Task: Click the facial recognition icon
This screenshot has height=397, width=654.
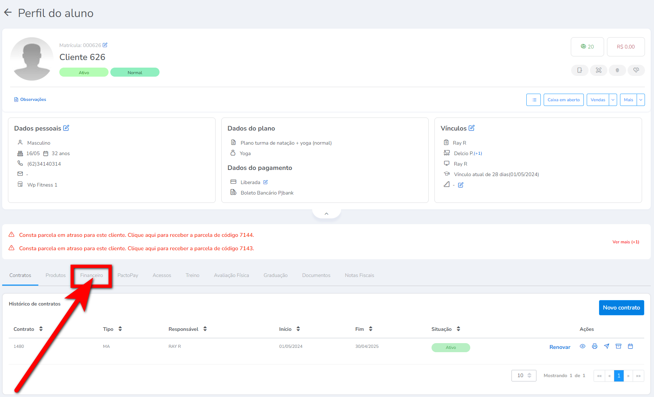Action: 599,70
